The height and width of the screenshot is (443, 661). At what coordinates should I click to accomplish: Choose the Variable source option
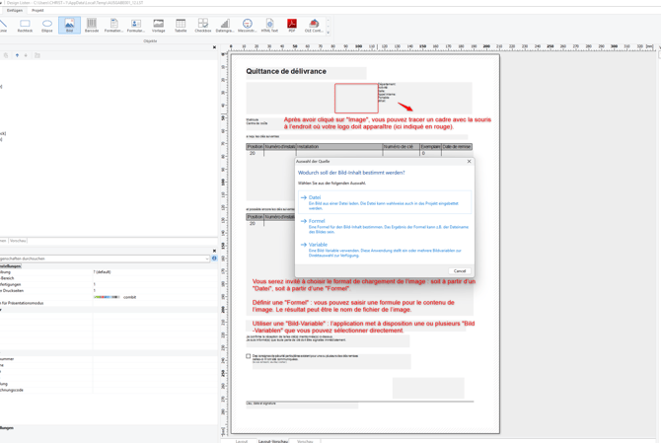318,245
